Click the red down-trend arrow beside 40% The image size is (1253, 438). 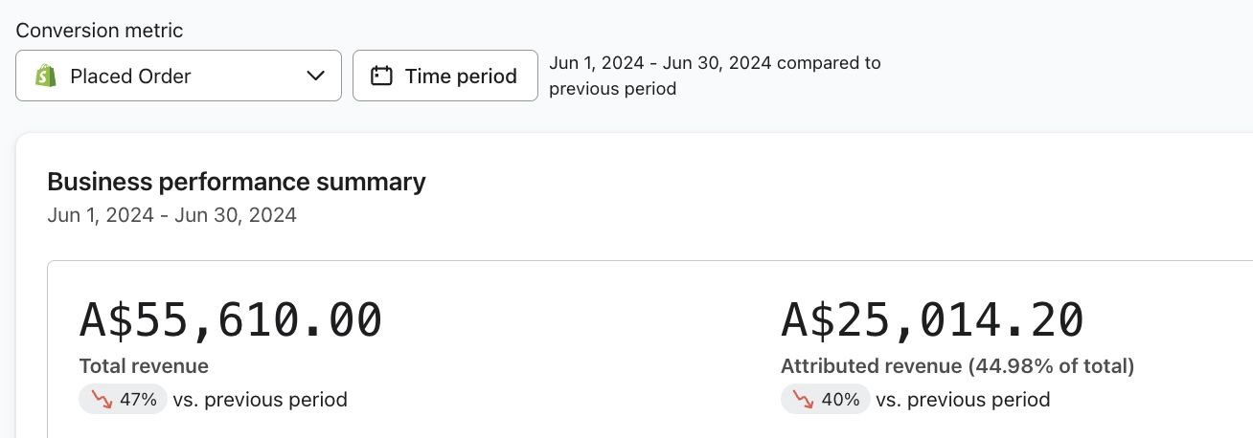point(804,400)
